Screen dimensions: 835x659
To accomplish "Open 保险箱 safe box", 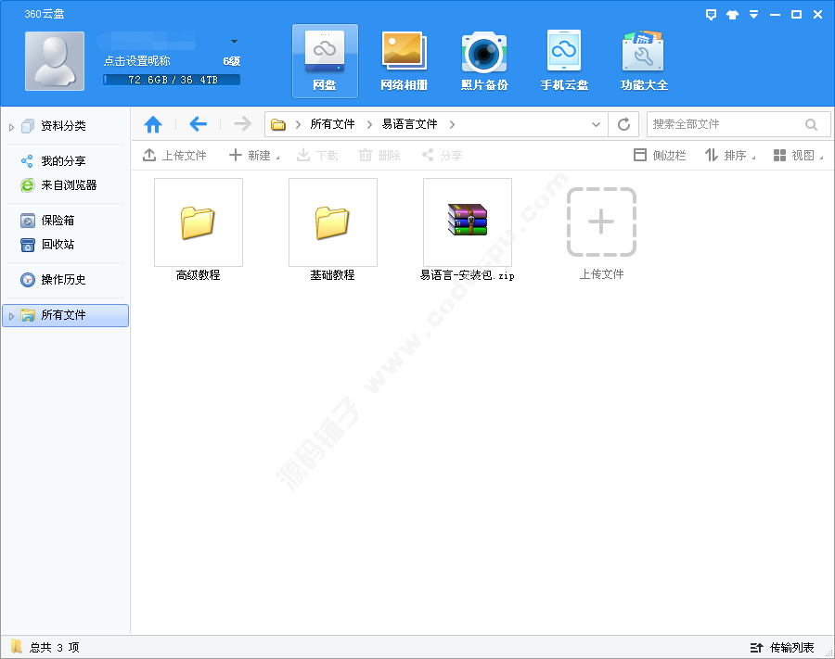I will 58,221.
